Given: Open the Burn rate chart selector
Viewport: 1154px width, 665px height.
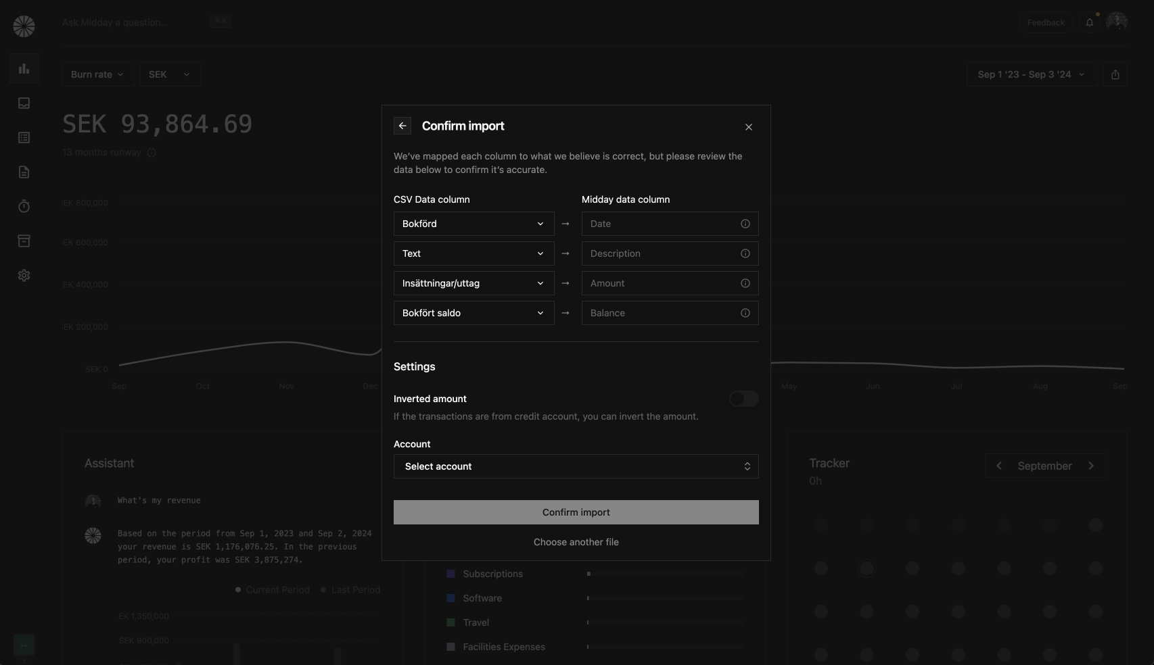Looking at the screenshot, I should click(97, 74).
